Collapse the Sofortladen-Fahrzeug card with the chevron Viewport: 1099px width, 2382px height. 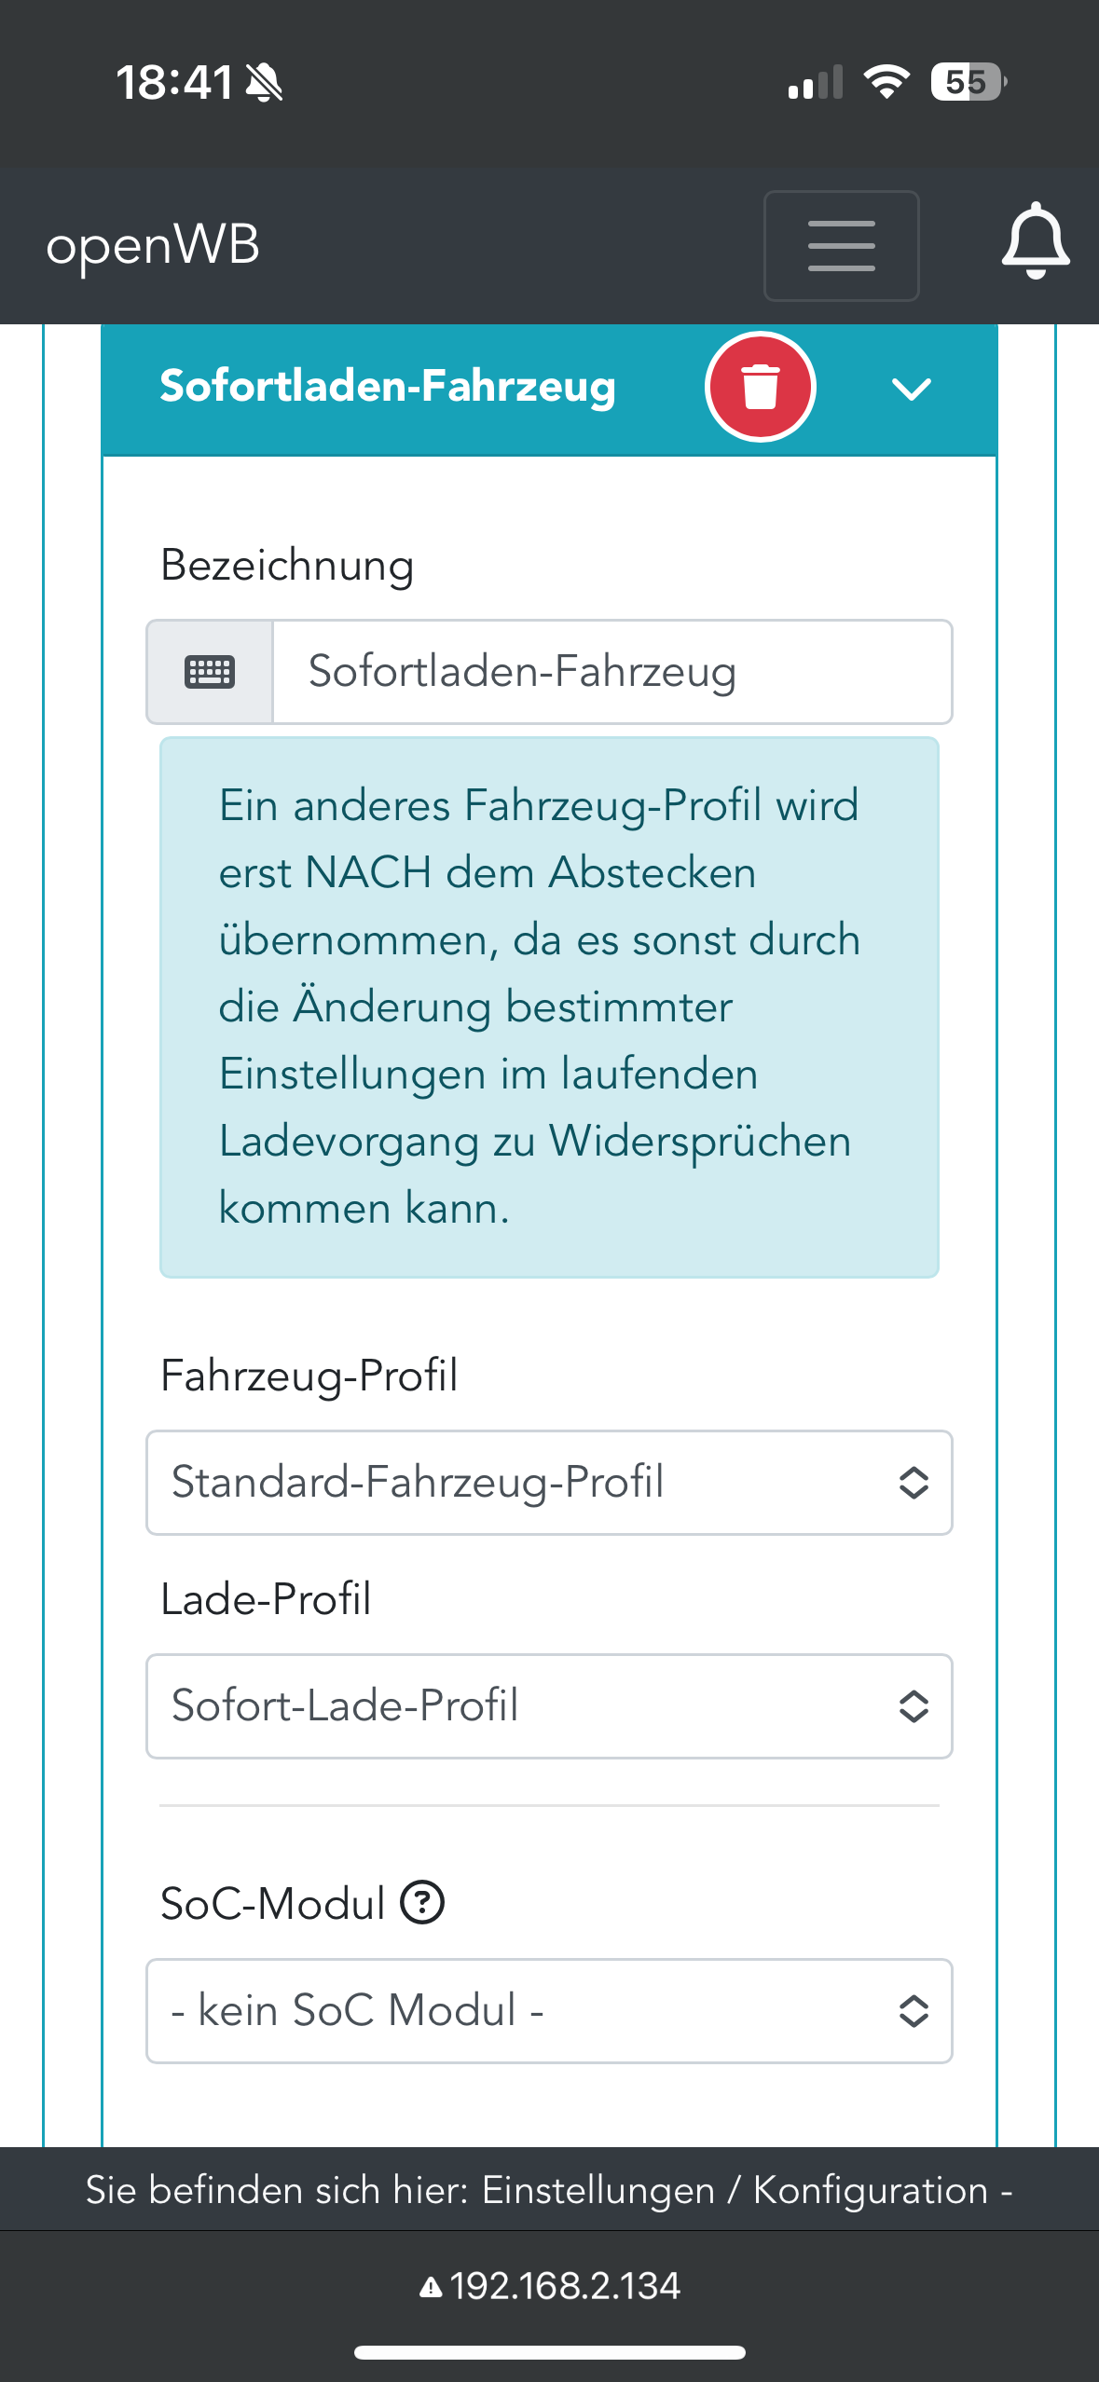point(911,389)
